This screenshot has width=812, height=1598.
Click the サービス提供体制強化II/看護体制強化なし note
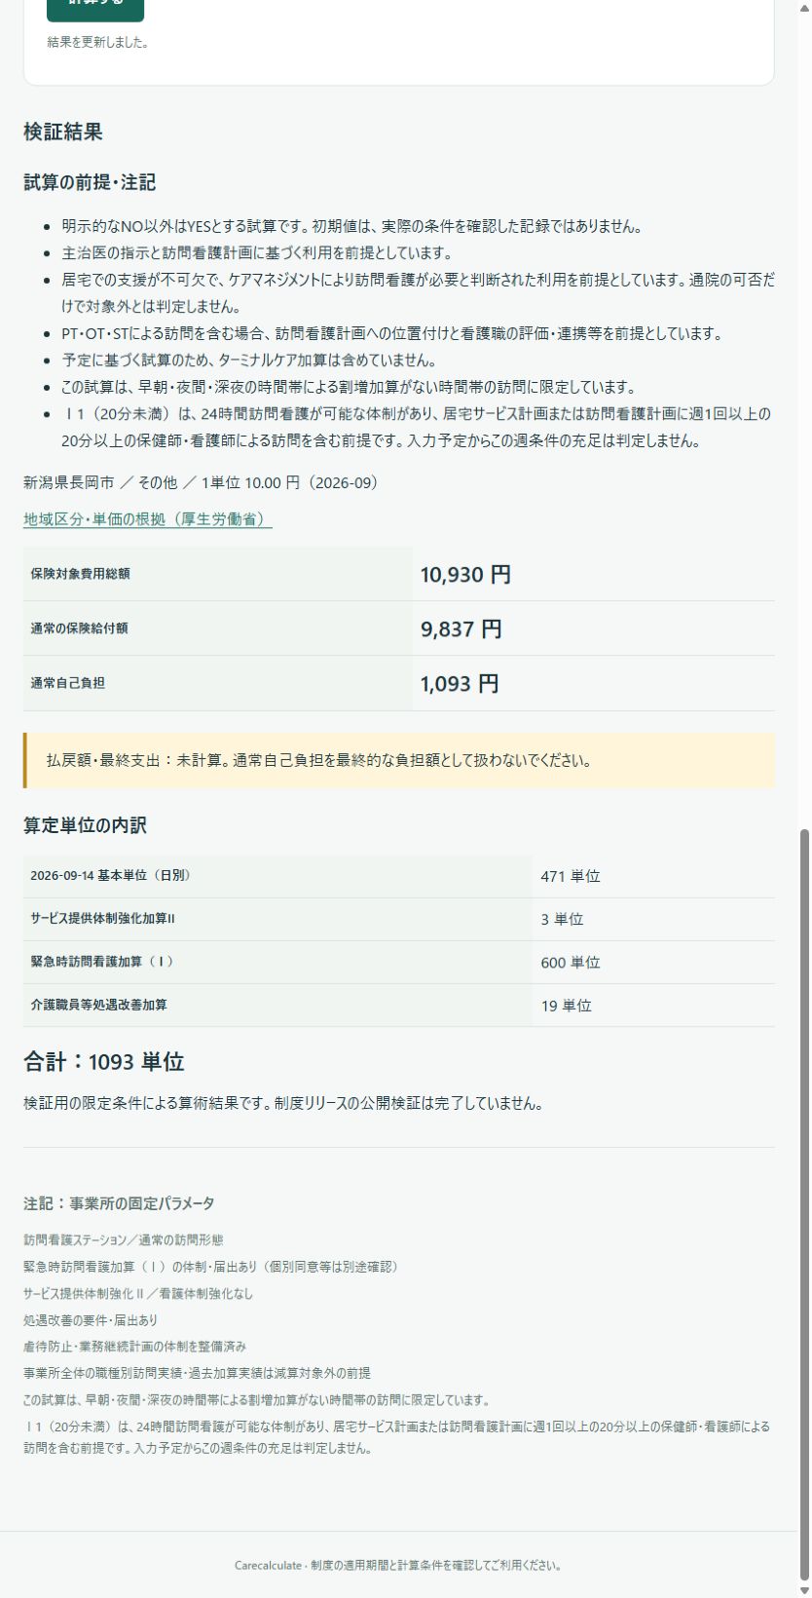click(138, 1294)
